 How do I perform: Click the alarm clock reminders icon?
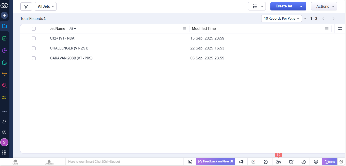click(x=291, y=162)
